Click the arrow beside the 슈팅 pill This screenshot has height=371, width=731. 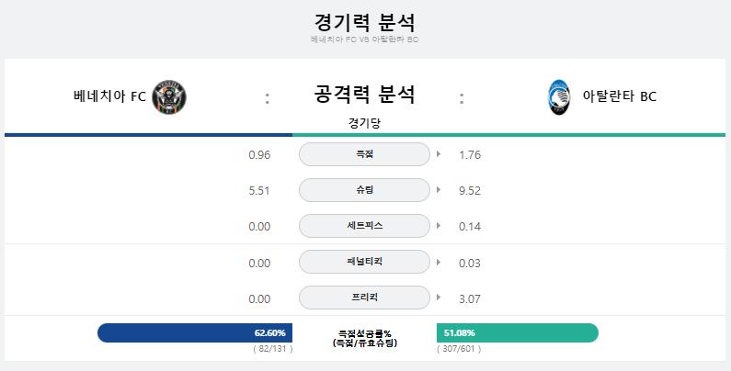point(439,190)
